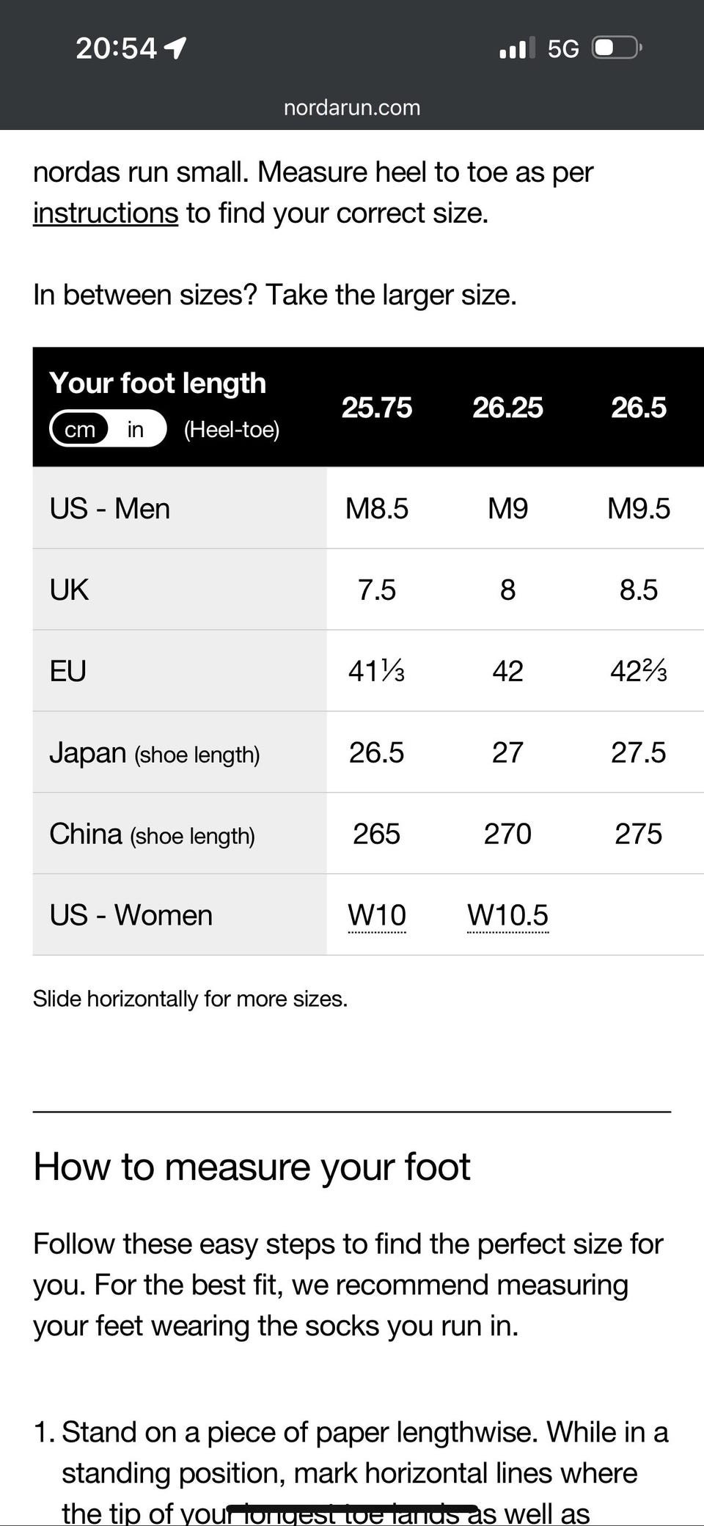
Task: Tap the US - Men row label
Action: (110, 508)
